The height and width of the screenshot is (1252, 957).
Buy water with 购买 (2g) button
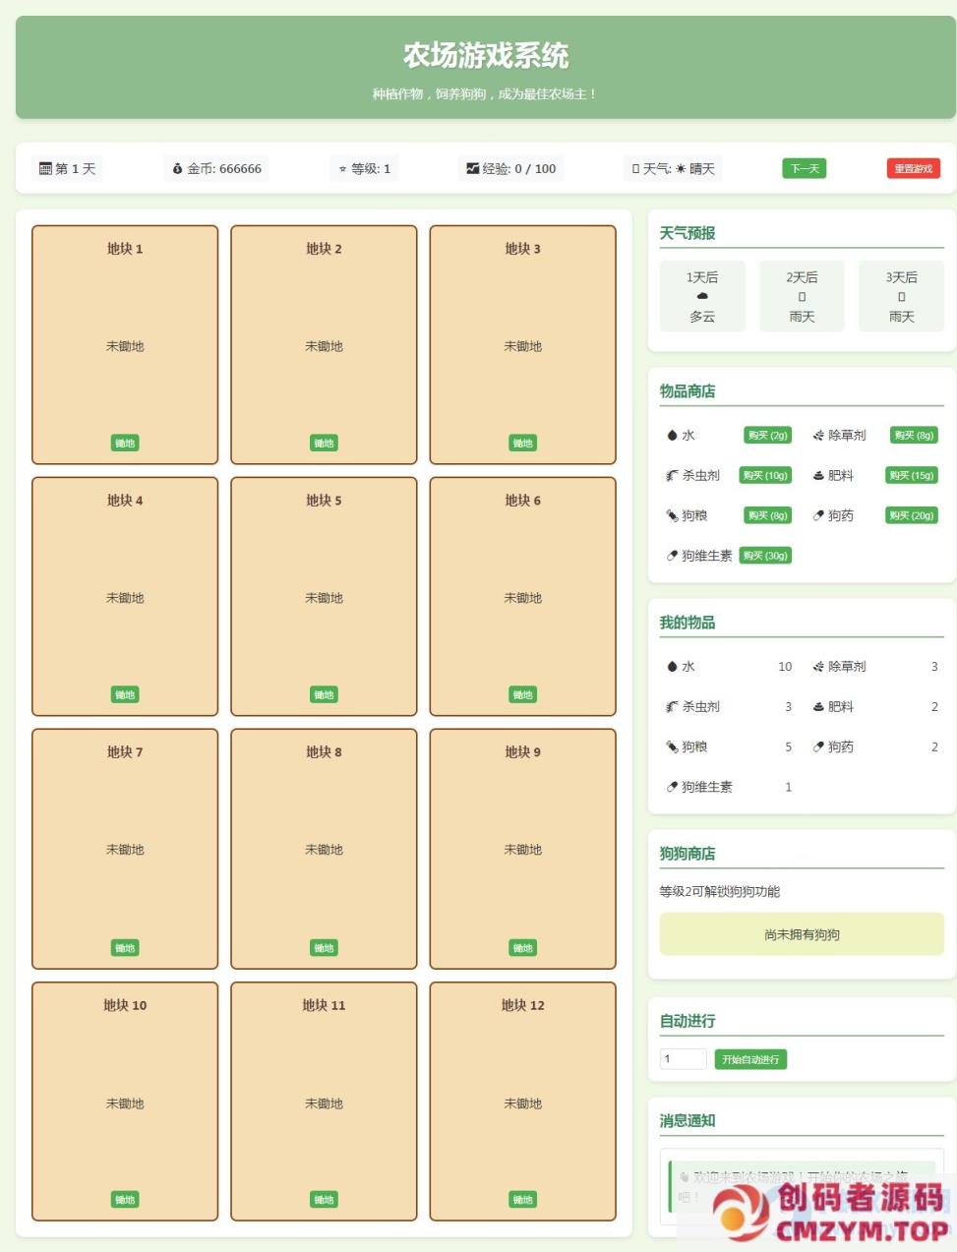767,435
